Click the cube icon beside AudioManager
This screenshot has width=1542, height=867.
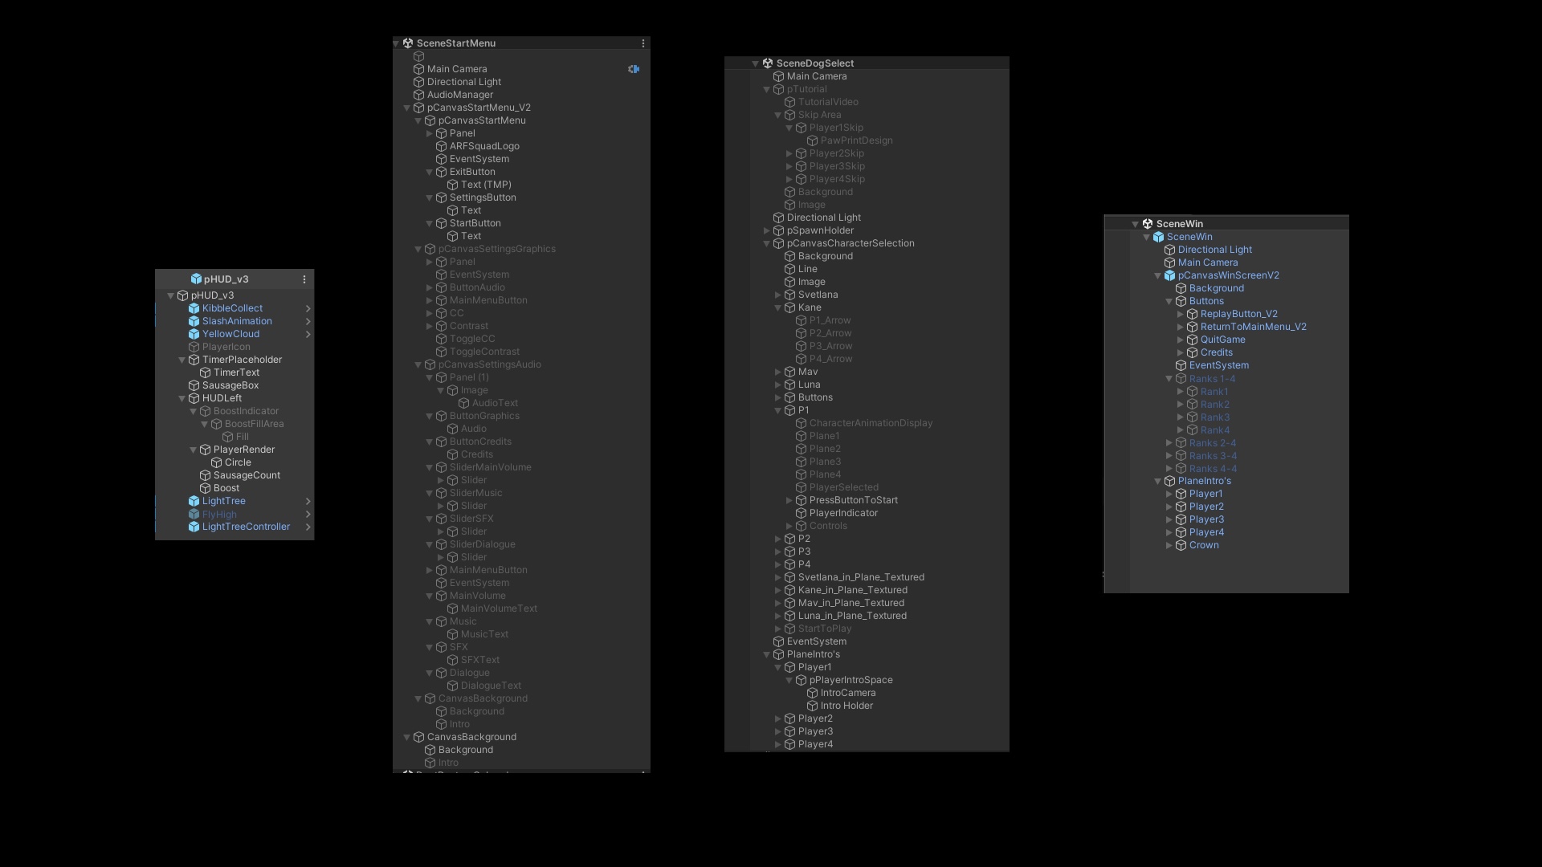(418, 95)
